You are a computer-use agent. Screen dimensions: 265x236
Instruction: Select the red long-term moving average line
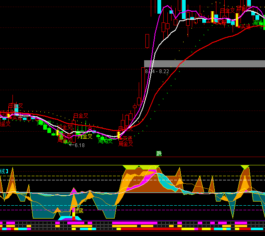click(199, 47)
